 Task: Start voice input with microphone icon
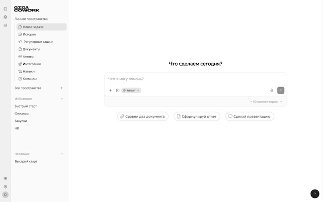272,91
